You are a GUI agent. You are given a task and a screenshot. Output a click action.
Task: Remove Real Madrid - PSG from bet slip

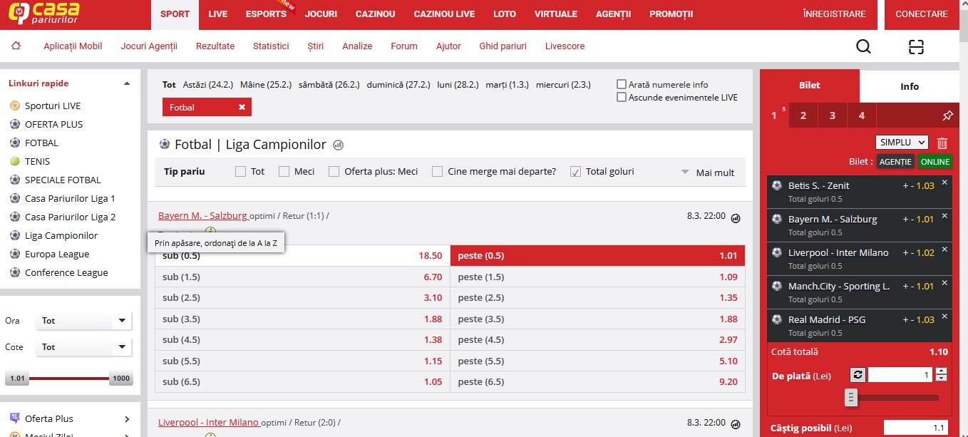(944, 317)
